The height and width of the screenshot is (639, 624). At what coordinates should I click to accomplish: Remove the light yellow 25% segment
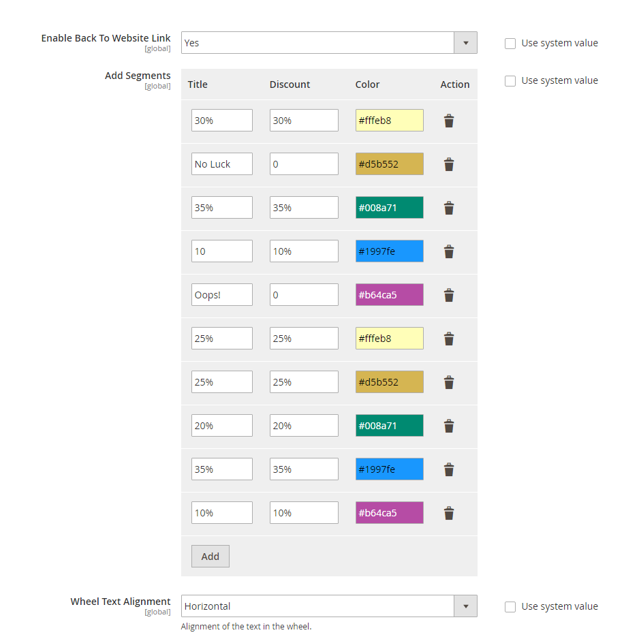448,339
